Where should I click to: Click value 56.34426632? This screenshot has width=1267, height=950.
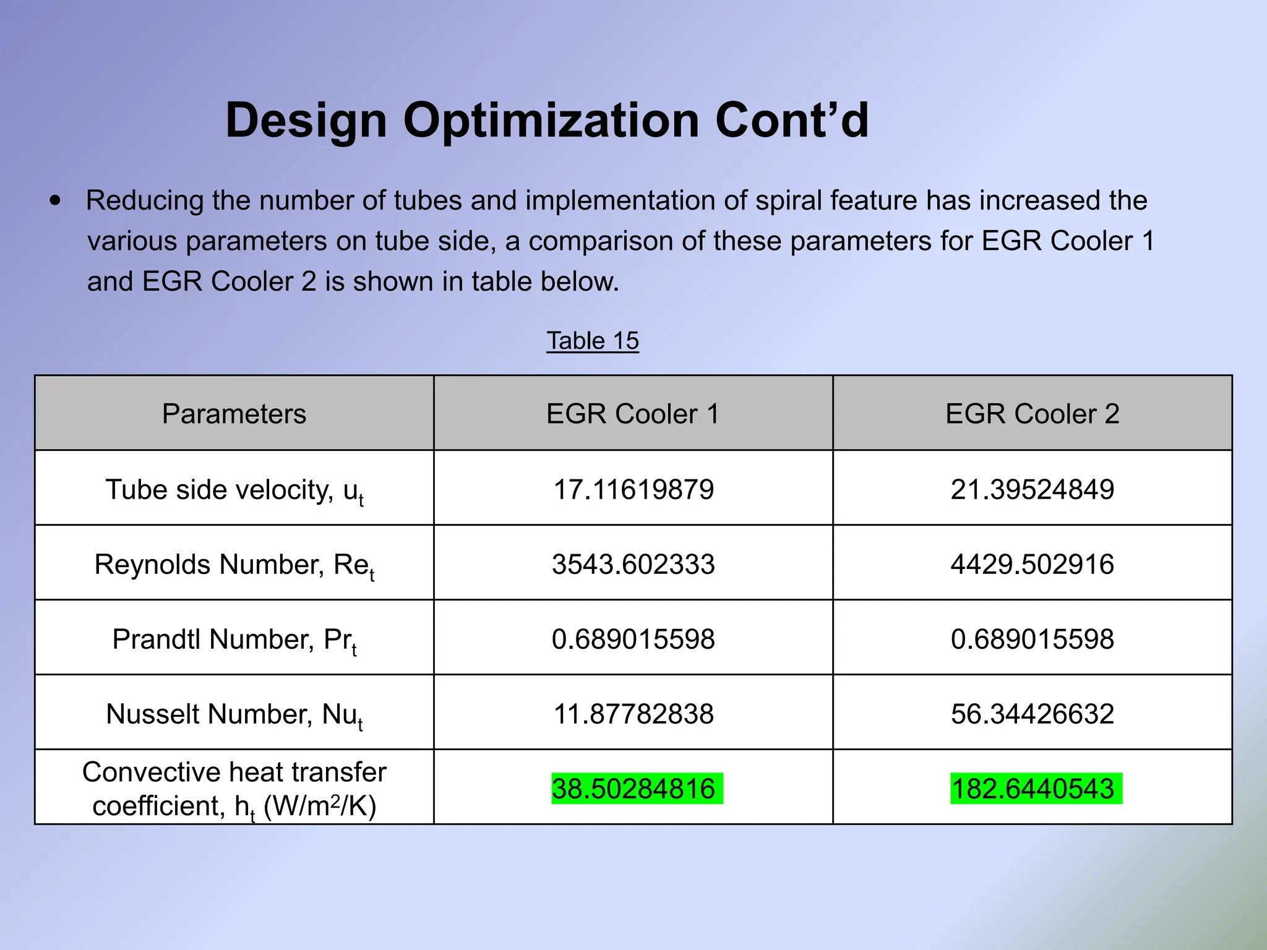pos(1033,714)
